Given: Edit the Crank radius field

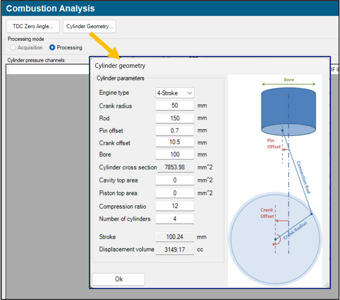Looking at the screenshot, I should point(175,105).
